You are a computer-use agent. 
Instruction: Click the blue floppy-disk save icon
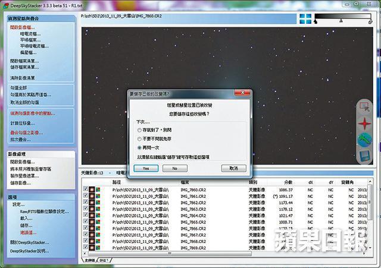(x=365, y=156)
